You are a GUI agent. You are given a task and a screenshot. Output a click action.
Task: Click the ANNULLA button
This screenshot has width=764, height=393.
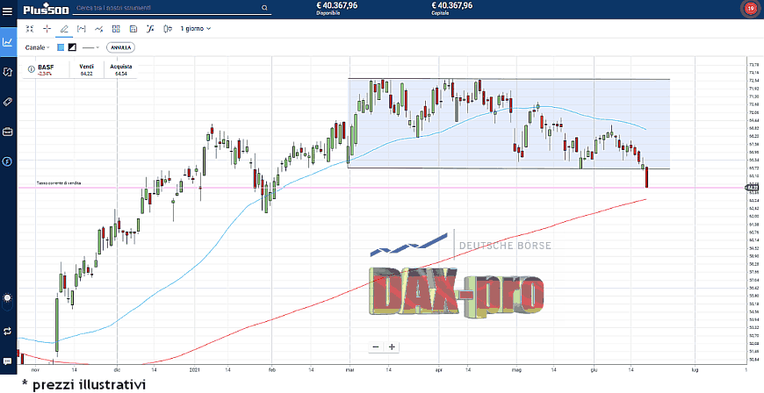pos(120,47)
